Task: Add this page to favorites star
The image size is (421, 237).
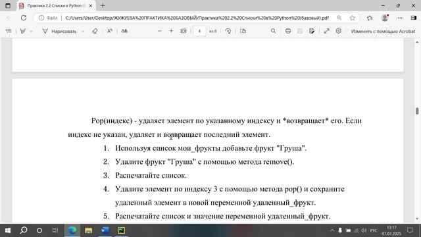Action: [353, 18]
